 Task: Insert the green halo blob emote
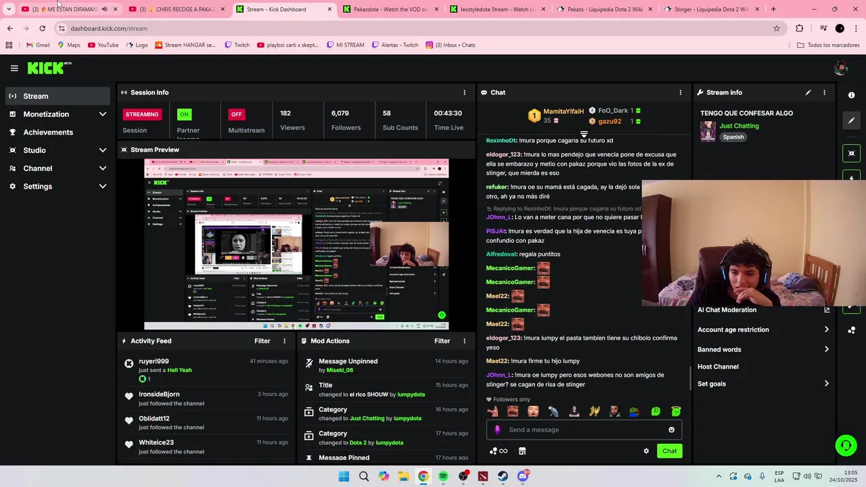(x=676, y=411)
